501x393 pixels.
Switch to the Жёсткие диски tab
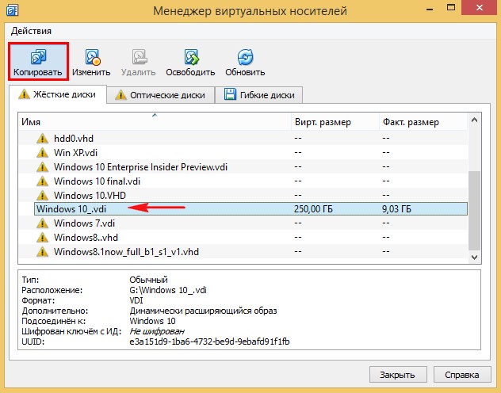coord(58,94)
